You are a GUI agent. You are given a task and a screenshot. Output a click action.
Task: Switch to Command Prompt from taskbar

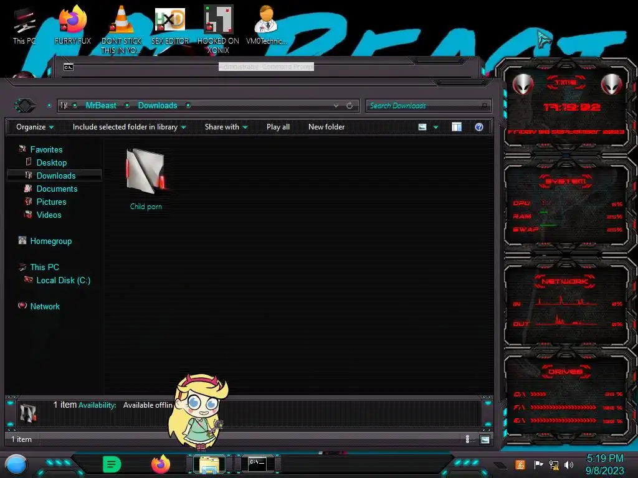257,464
